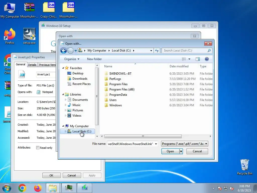Expand the address bar previous locations dropdown
This screenshot has width=257, height=193.
tap(151, 51)
